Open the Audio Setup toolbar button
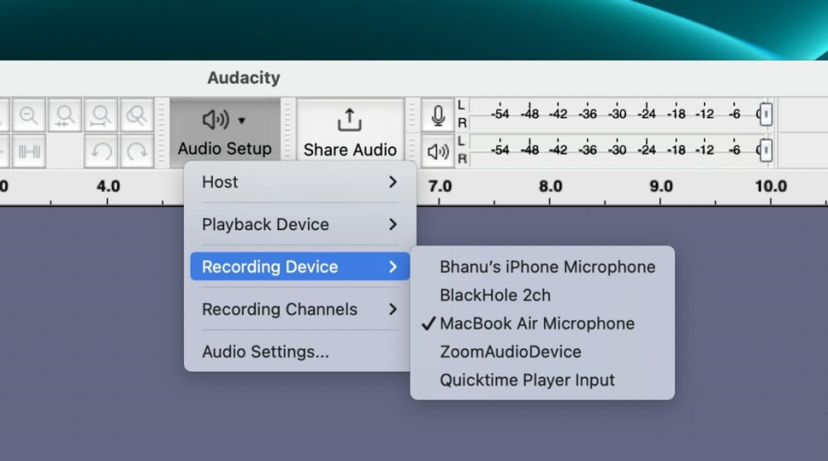The height and width of the screenshot is (461, 828). point(225,133)
